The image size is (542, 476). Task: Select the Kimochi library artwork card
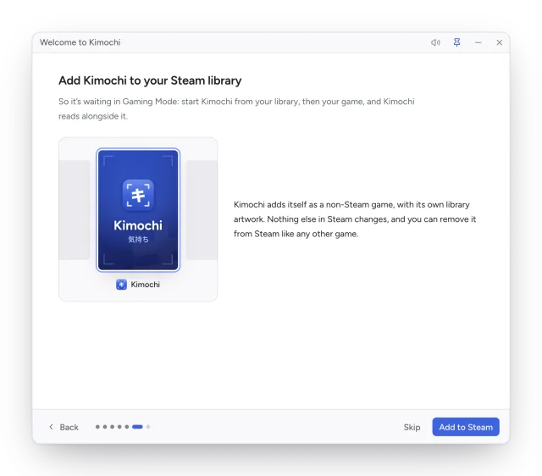tap(138, 210)
